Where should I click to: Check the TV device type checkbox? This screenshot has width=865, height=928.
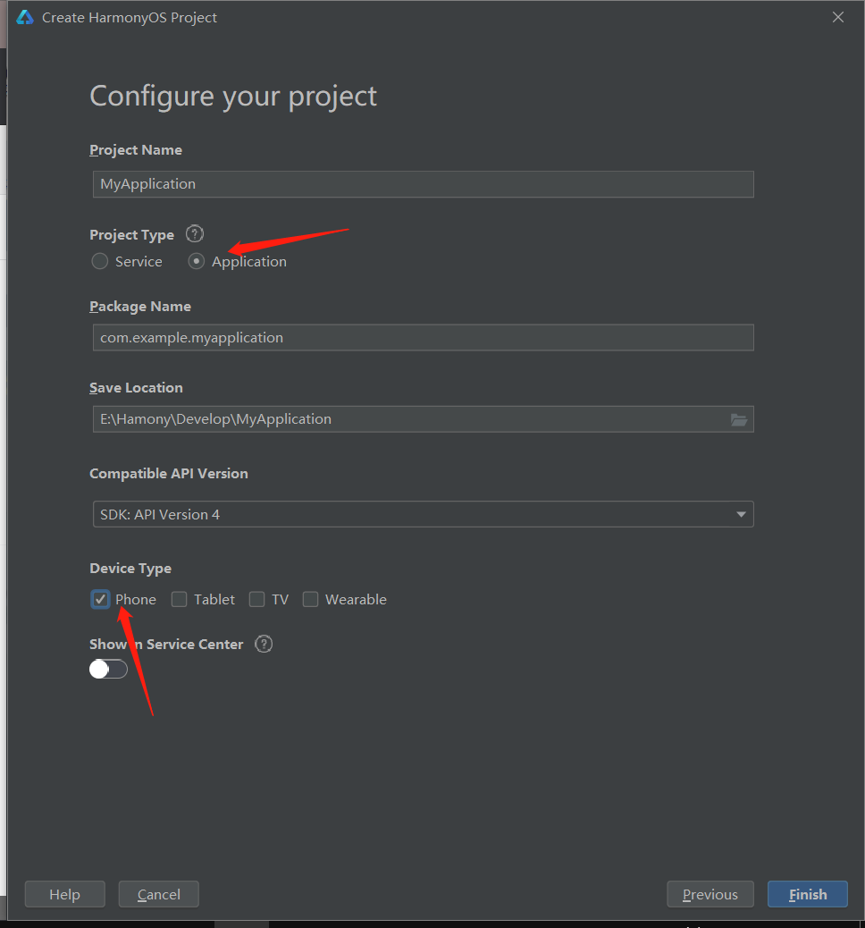coord(256,600)
